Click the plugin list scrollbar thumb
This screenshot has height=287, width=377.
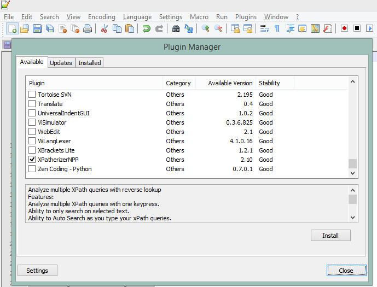point(353,164)
